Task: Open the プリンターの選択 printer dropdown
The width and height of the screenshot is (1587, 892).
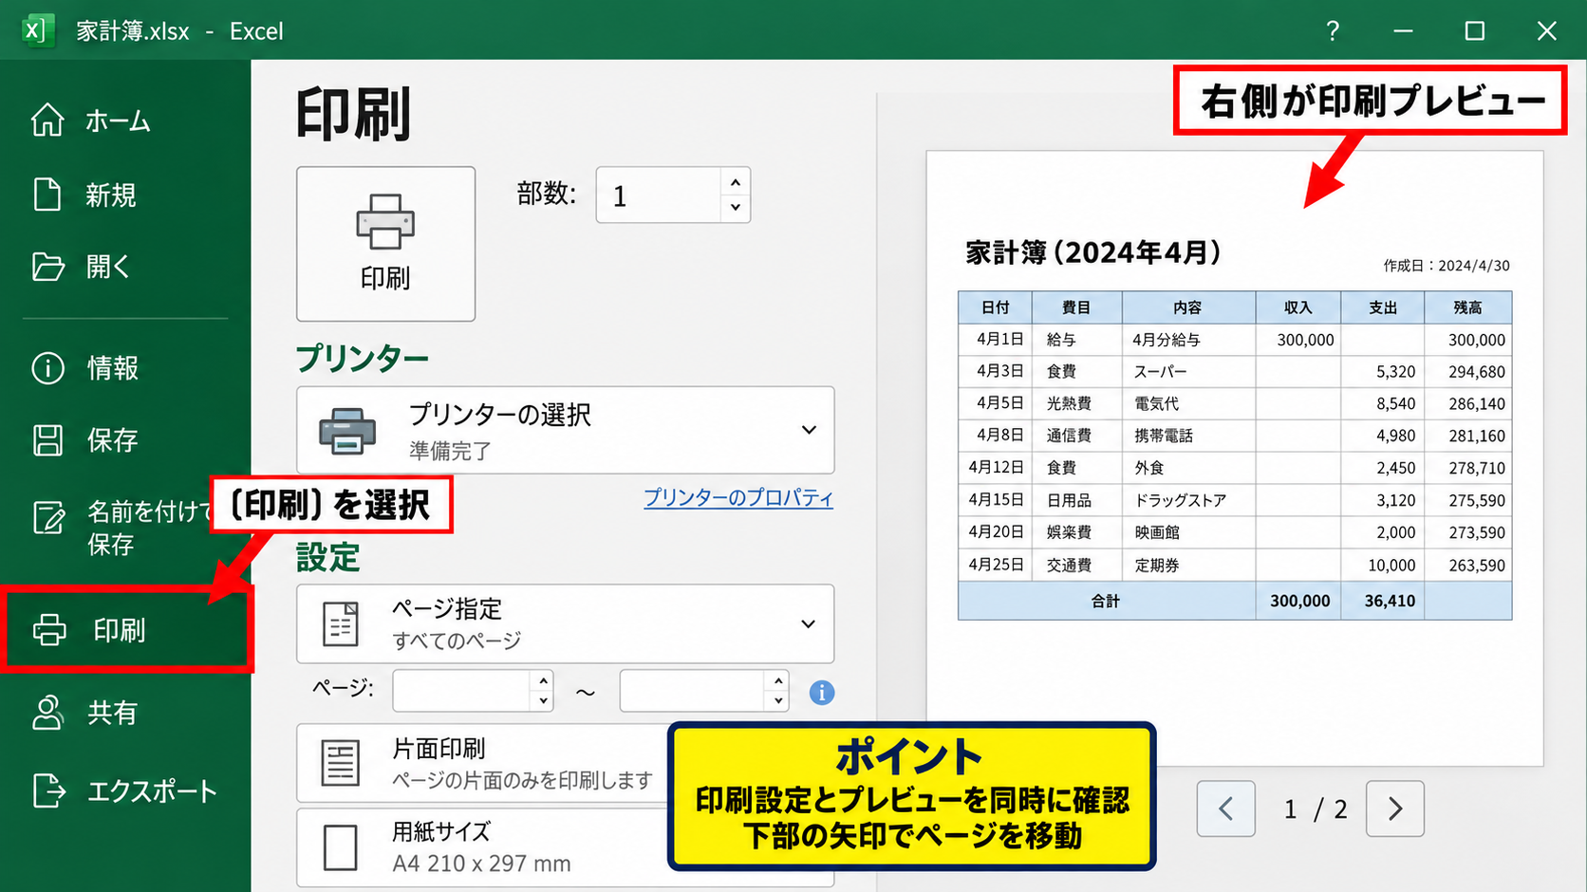Action: (x=566, y=430)
